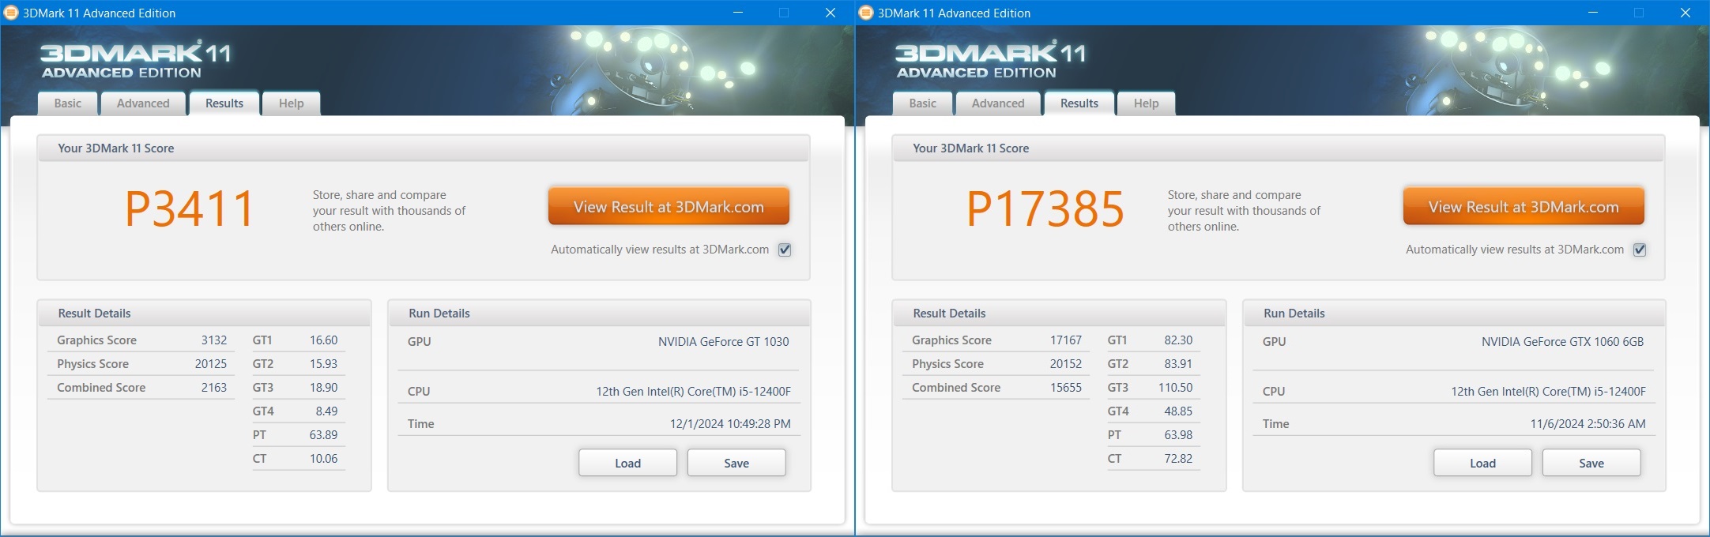
Task: Open the Advanced tab in the right window
Action: pyautogui.click(x=998, y=103)
